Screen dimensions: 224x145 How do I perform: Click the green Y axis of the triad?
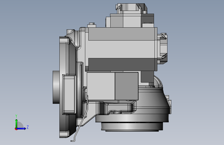(x=16, y=123)
